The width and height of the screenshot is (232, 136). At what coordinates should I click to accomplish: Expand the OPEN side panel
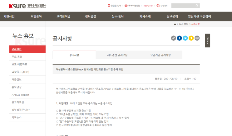[x=207, y=40]
